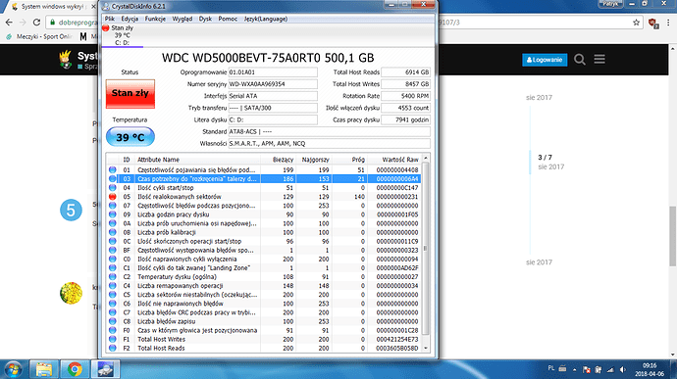Click the CrystalDiskInfo taskbar icon
677x379 pixels.
106,369
